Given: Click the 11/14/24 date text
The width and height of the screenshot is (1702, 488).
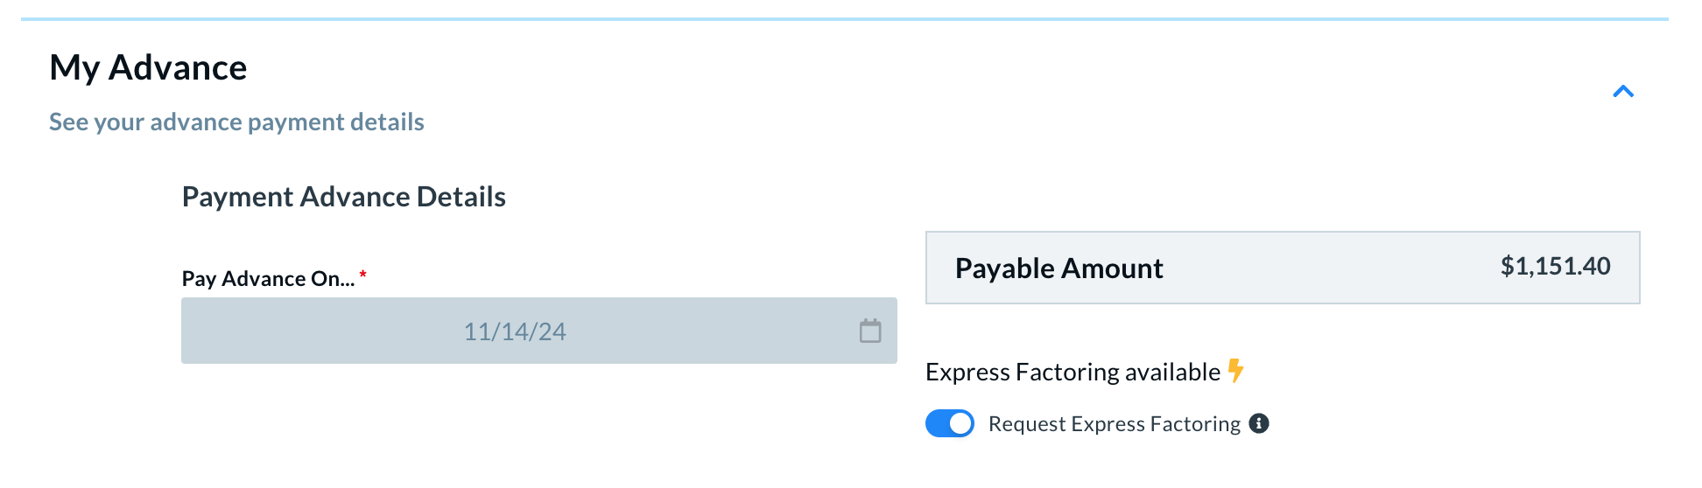Looking at the screenshot, I should [x=515, y=331].
